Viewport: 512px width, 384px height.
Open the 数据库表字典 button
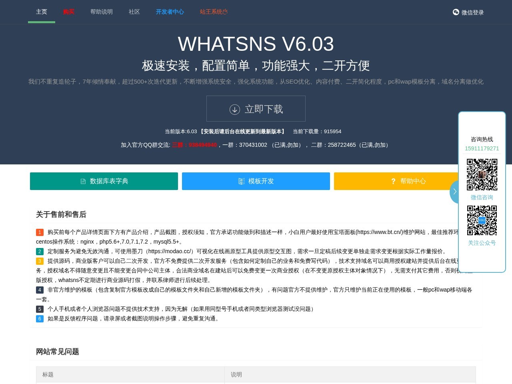(x=104, y=181)
